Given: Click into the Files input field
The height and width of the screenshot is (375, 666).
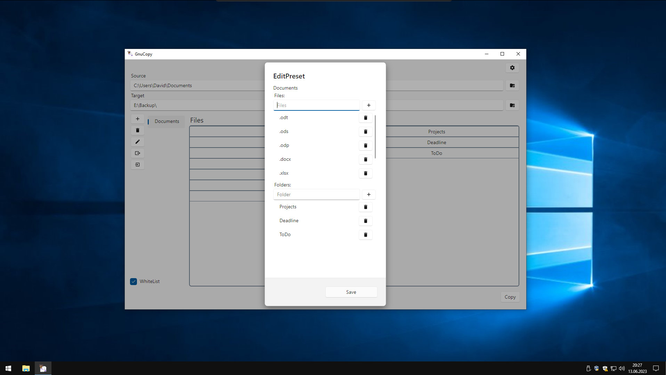Looking at the screenshot, I should 316,105.
